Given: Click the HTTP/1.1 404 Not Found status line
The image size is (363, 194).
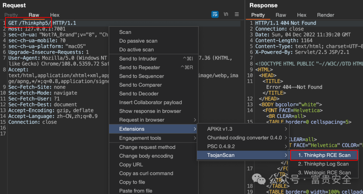Looking at the screenshot, I should (285, 23).
